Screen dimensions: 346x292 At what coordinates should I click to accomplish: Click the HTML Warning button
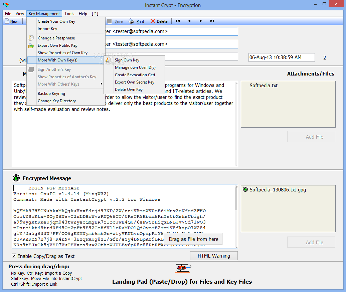click(x=214, y=256)
